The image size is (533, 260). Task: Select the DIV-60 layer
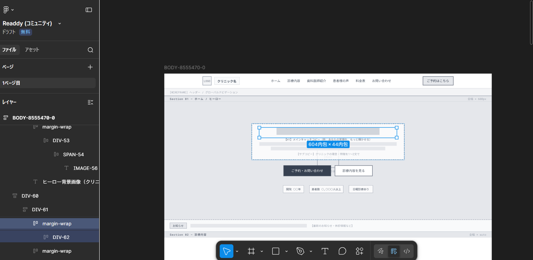coord(30,196)
